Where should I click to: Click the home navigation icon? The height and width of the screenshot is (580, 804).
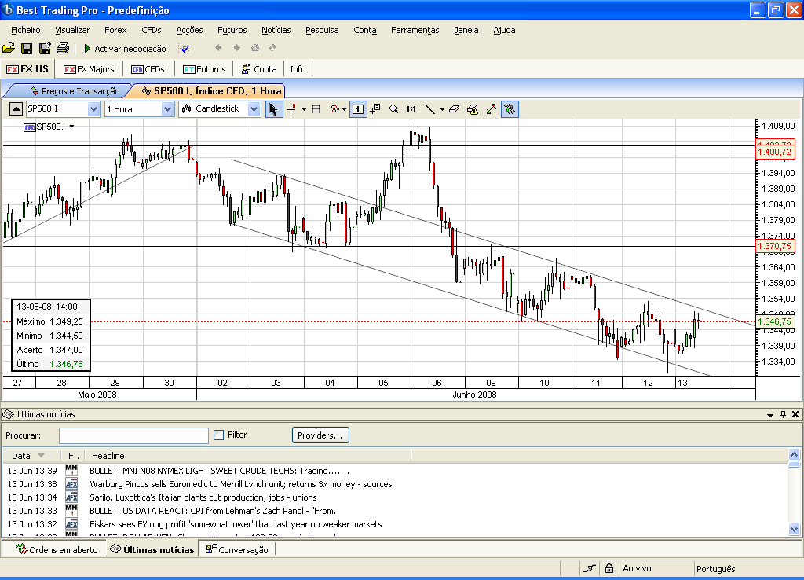click(255, 48)
